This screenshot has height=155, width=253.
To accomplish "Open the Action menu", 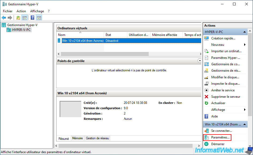I will [x=21, y=11].
